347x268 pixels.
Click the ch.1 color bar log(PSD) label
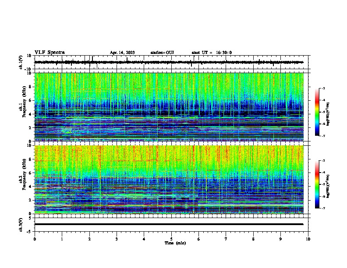tap(328, 114)
